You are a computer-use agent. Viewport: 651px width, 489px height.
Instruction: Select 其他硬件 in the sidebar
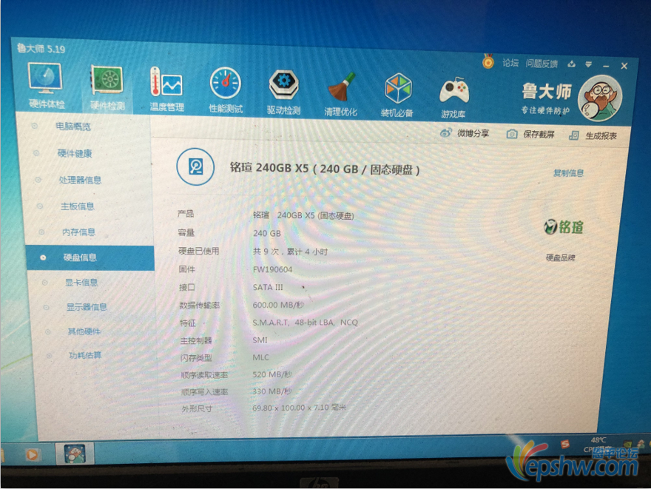click(x=84, y=331)
